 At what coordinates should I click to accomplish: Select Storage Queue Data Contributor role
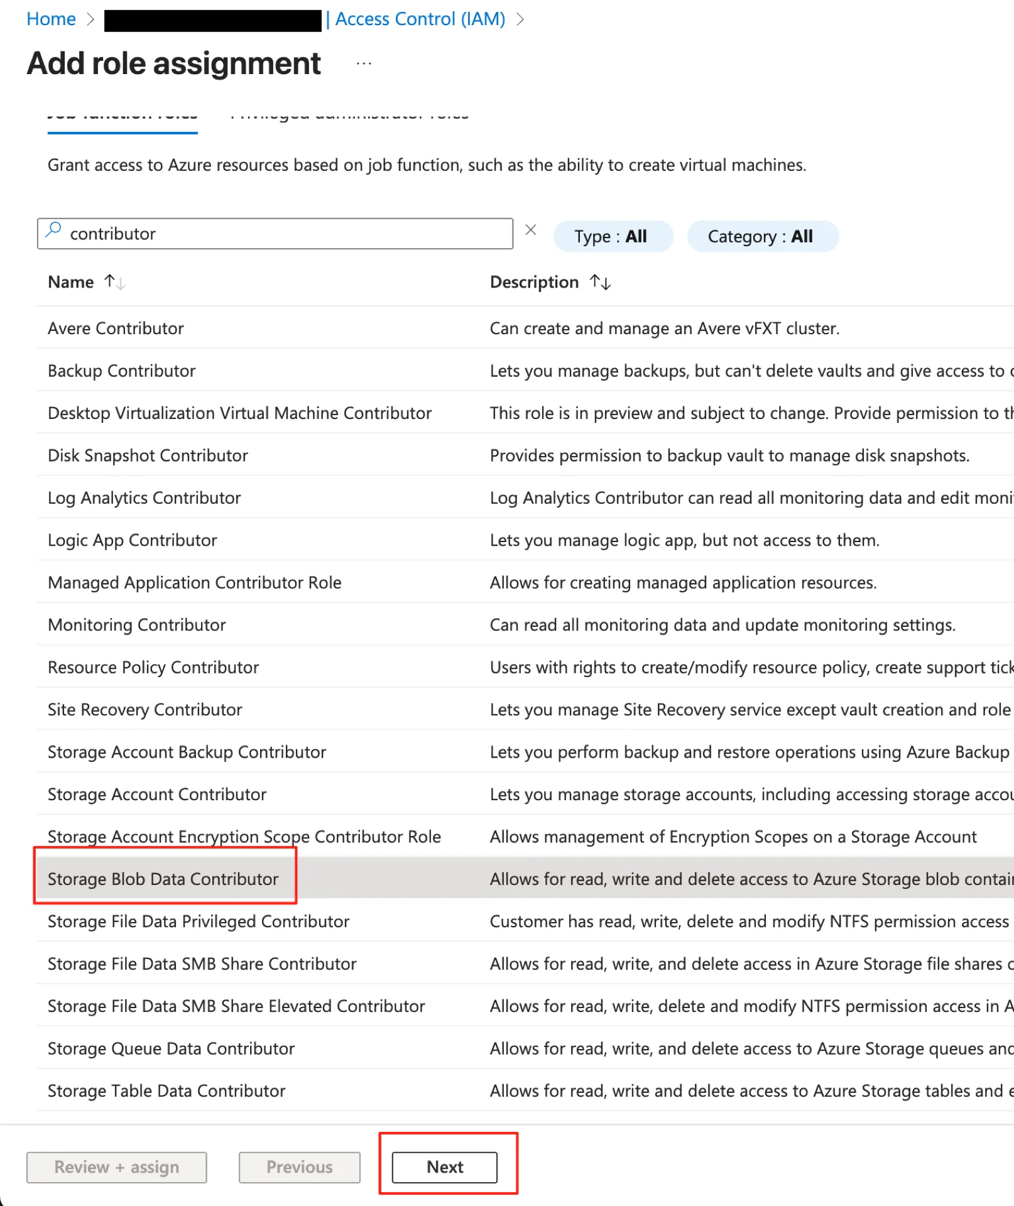tap(171, 1048)
